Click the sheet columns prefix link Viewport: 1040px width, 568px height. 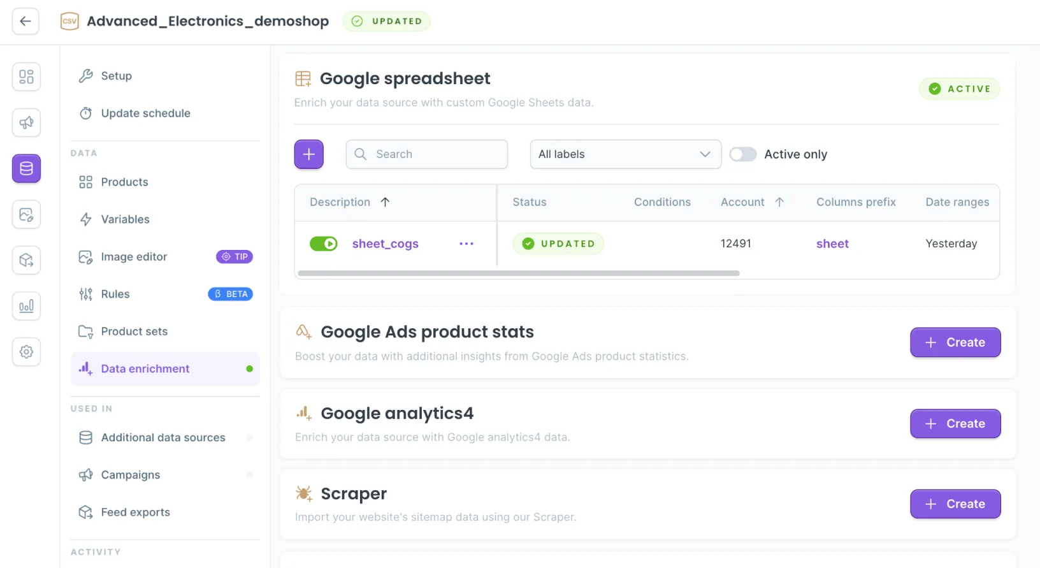pyautogui.click(x=832, y=244)
